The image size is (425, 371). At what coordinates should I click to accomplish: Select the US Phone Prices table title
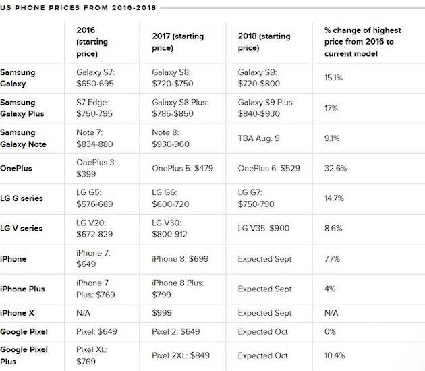pyautogui.click(x=78, y=7)
